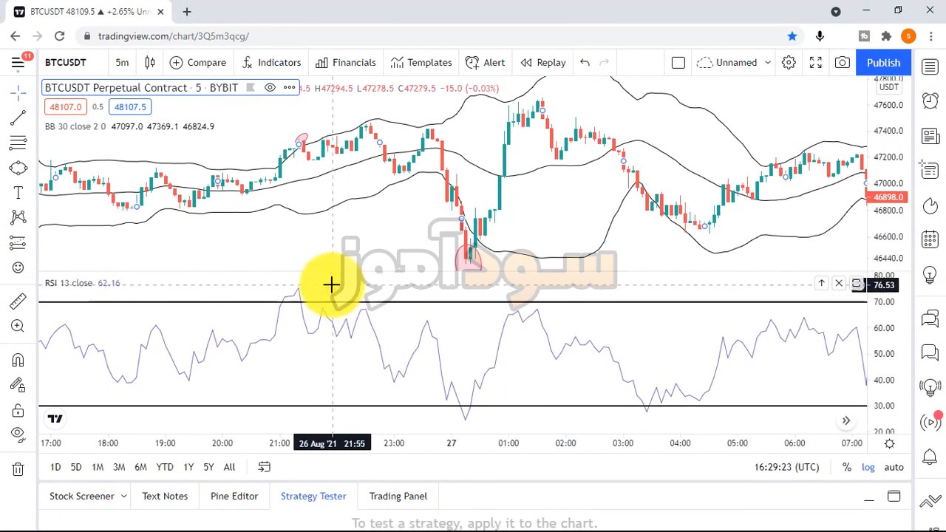This screenshot has width=946, height=532.
Task: Expand the Stock Screener dropdown
Action: (123, 497)
